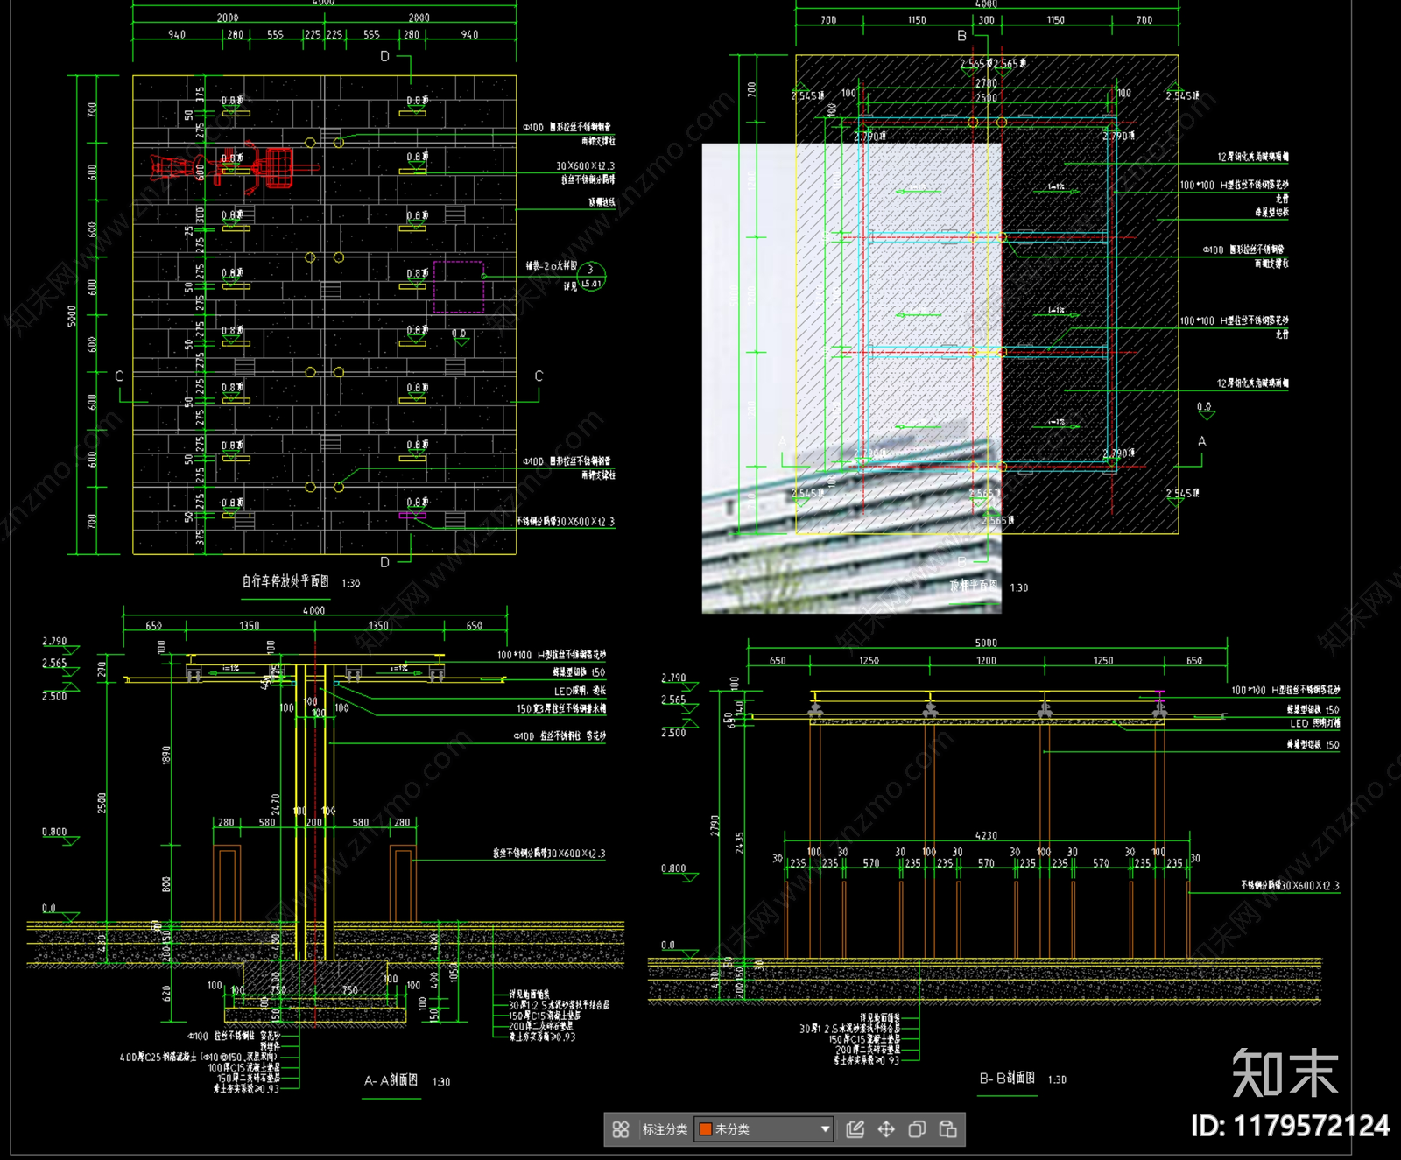Select the red bicycle symbol in the plan
The image size is (1401, 1160).
click(x=233, y=167)
